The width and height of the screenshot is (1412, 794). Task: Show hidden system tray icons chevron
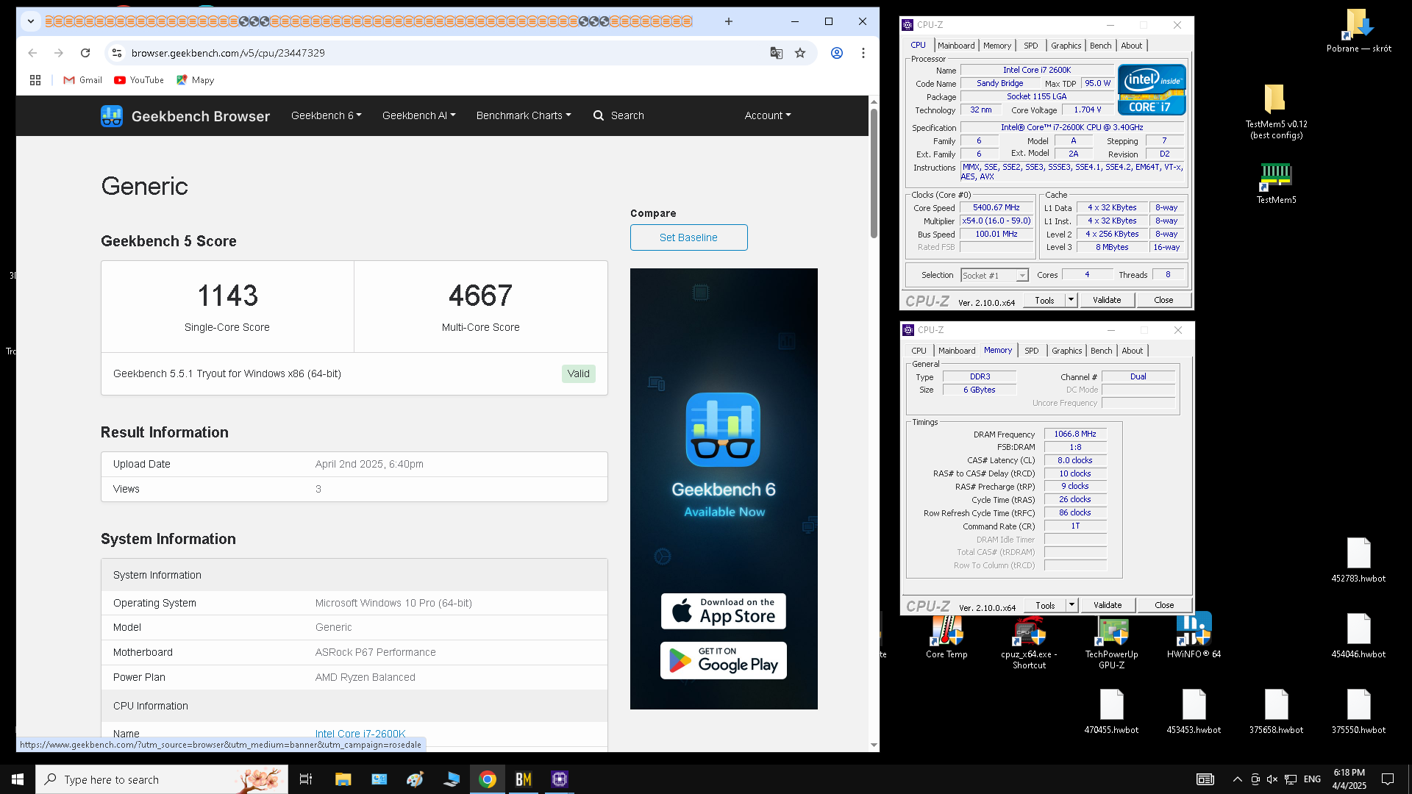(1237, 779)
